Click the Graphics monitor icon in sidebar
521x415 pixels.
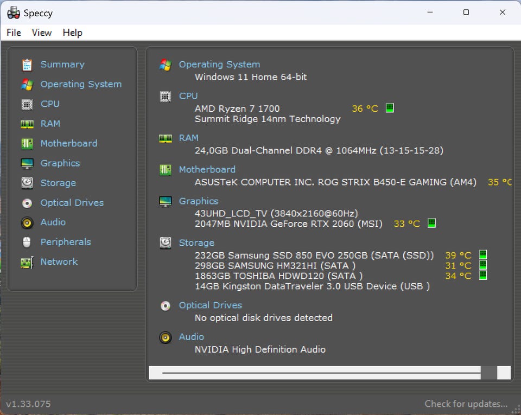pyautogui.click(x=27, y=163)
